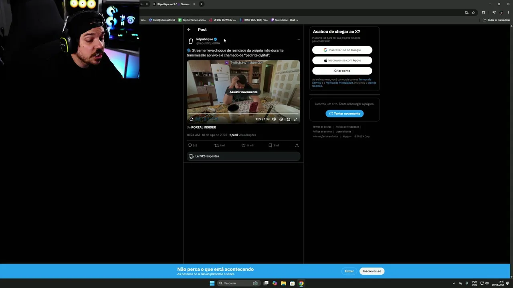This screenshot has width=513, height=288.
Task: Enter fullscreen on the video
Action: [x=296, y=119]
